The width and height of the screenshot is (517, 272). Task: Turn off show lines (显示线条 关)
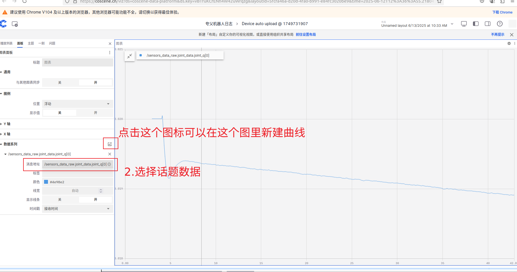click(x=60, y=200)
